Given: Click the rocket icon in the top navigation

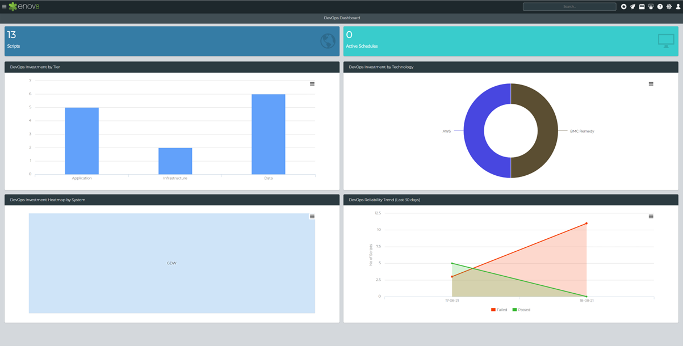Looking at the screenshot, I should pyautogui.click(x=633, y=6).
